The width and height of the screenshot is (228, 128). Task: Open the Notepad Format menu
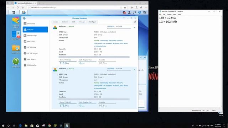click(x=169, y=14)
